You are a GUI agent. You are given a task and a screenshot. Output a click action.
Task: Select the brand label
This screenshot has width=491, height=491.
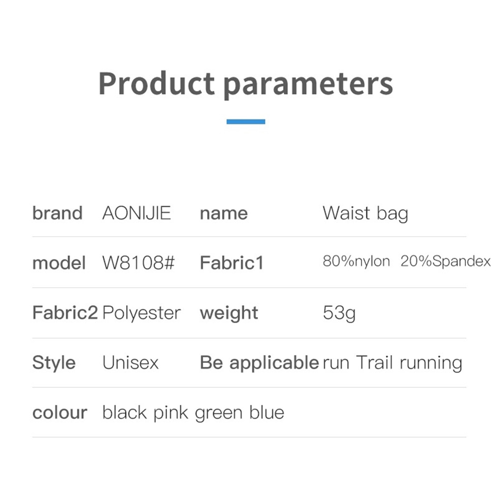coord(57,214)
